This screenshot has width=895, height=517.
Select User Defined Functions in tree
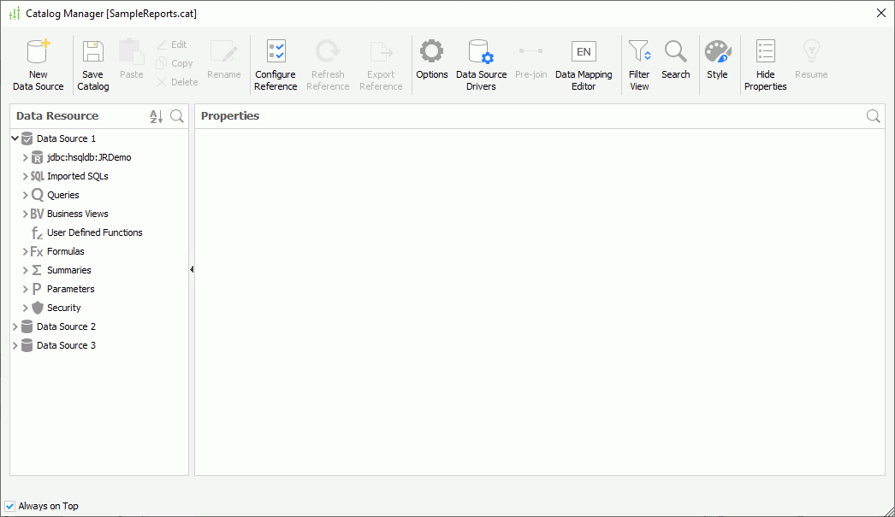[95, 232]
